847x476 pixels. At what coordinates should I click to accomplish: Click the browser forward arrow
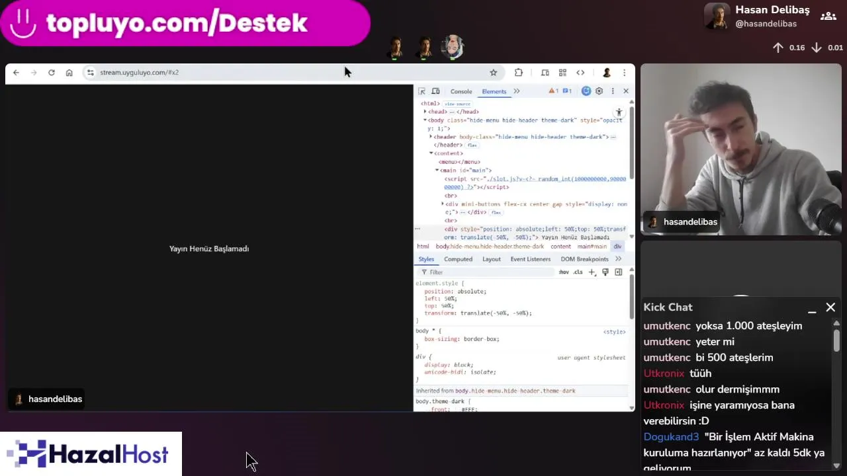34,73
